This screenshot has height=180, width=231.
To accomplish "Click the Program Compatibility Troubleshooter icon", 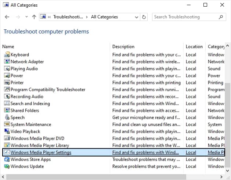I will point(7,90).
